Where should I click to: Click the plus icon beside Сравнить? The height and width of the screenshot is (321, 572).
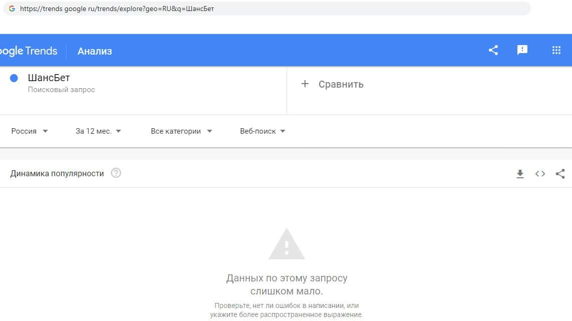coord(305,84)
